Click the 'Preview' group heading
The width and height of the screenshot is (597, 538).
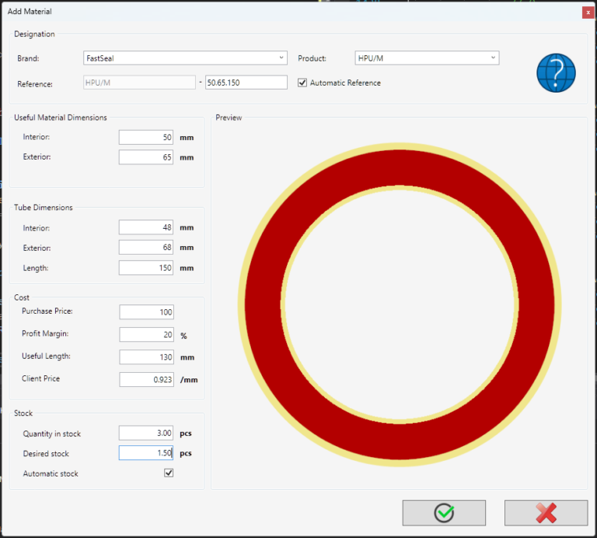tap(229, 118)
